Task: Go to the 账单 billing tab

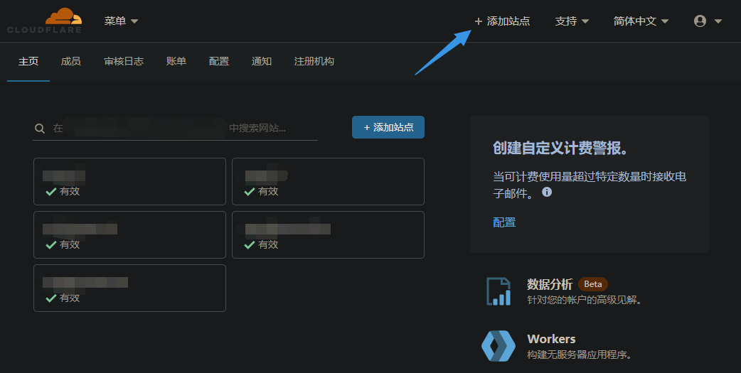Action: point(176,62)
